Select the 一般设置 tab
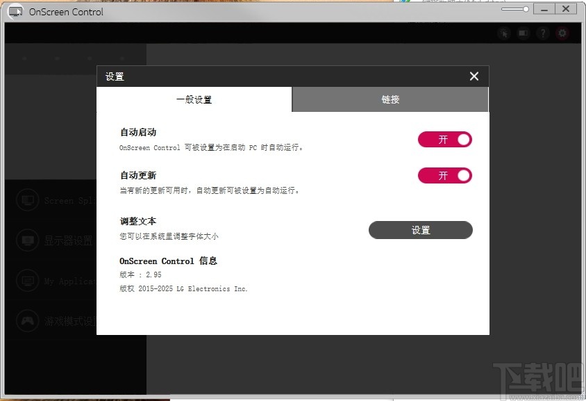 pos(194,99)
